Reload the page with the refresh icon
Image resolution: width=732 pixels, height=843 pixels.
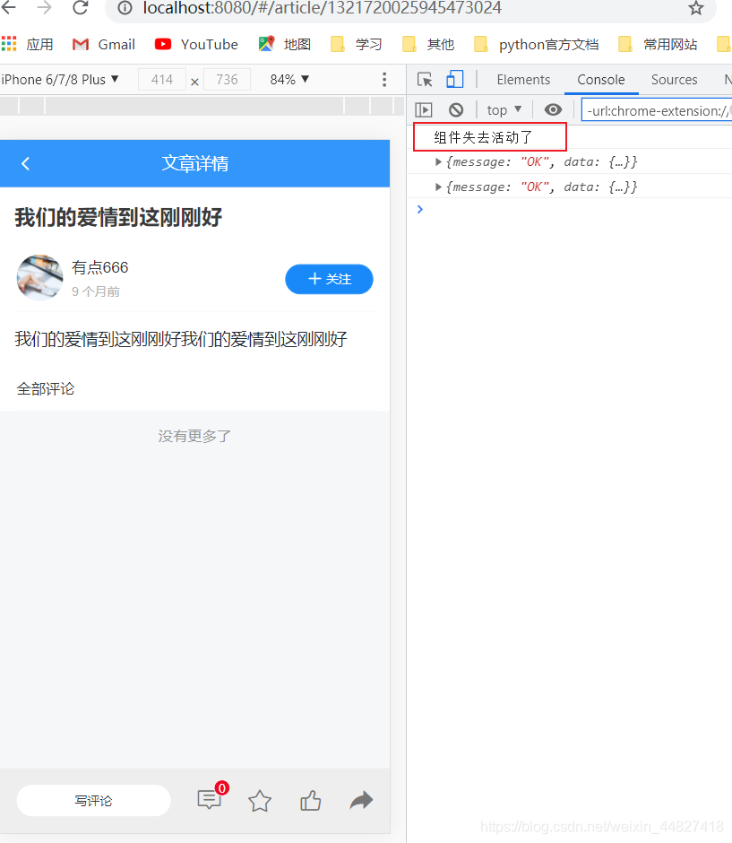click(81, 7)
